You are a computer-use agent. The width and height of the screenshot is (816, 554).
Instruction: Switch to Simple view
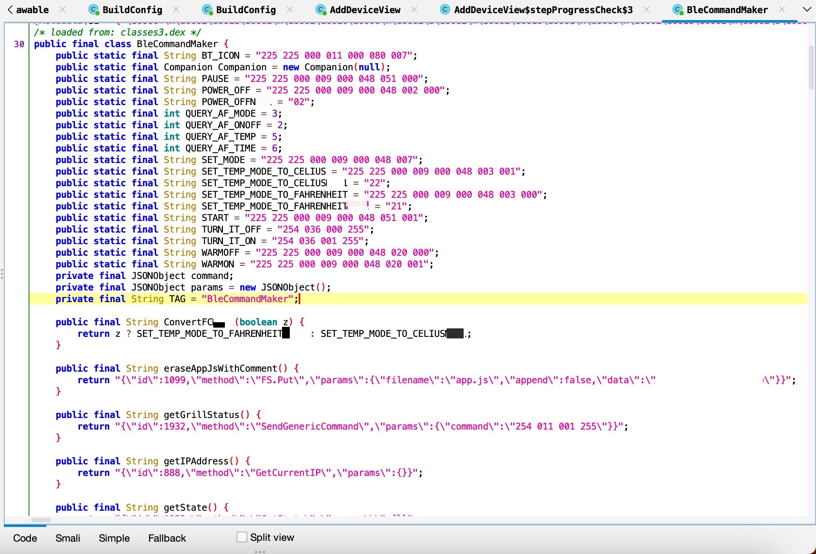[114, 538]
